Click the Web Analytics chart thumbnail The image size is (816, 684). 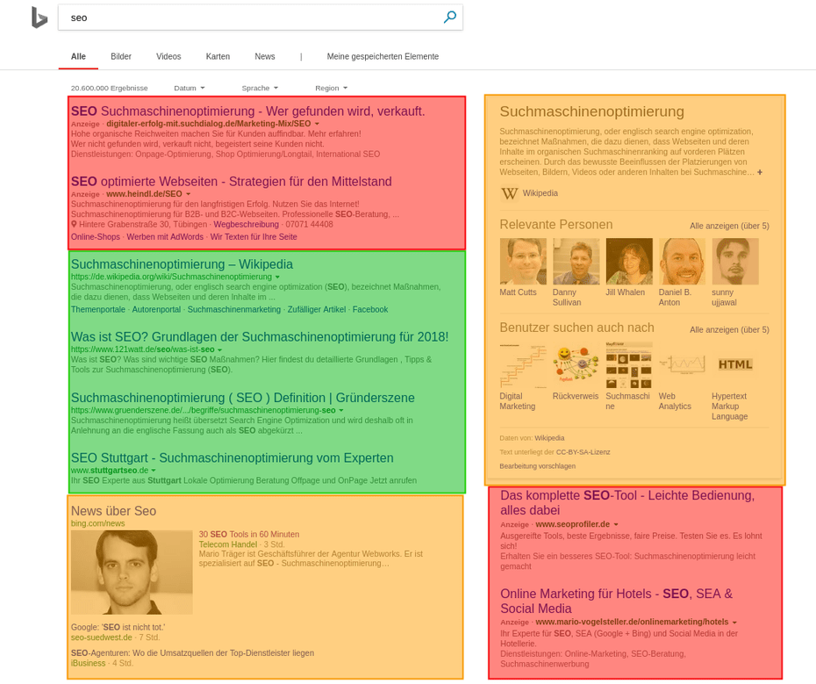(x=682, y=364)
